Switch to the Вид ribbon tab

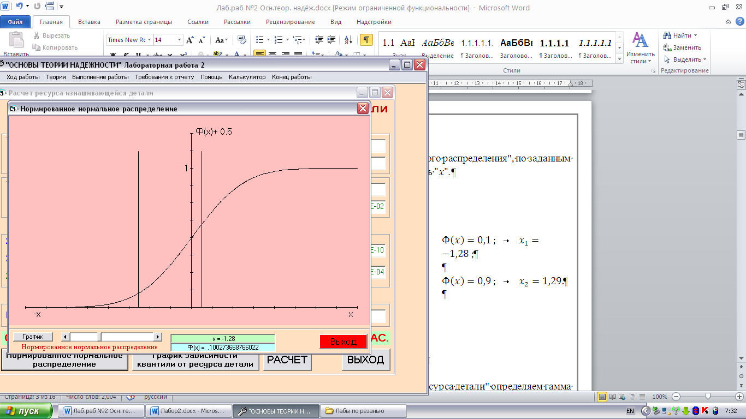[x=336, y=22]
